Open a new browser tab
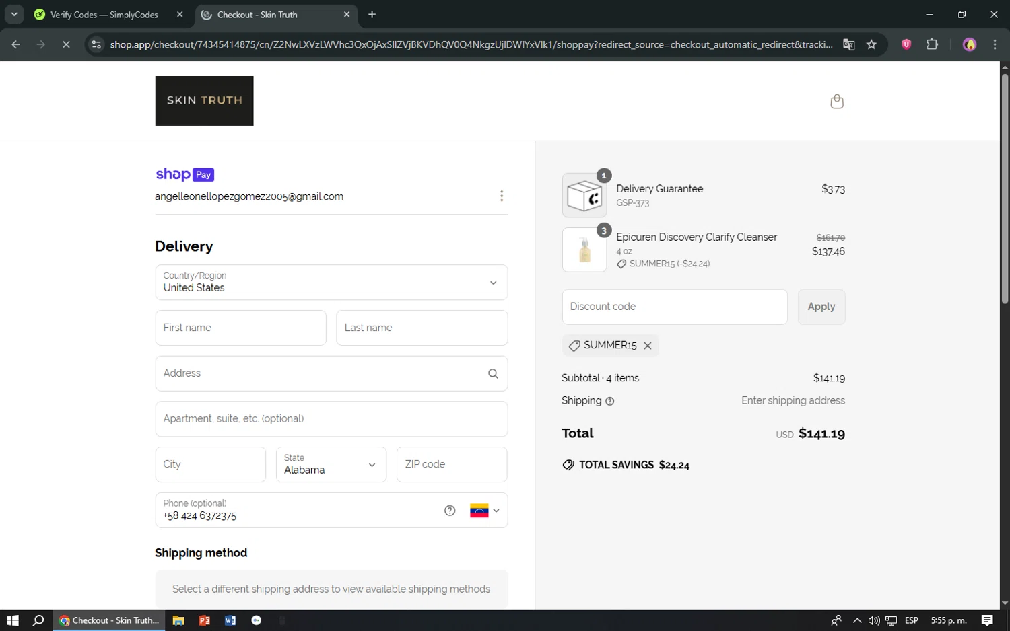 (372, 15)
